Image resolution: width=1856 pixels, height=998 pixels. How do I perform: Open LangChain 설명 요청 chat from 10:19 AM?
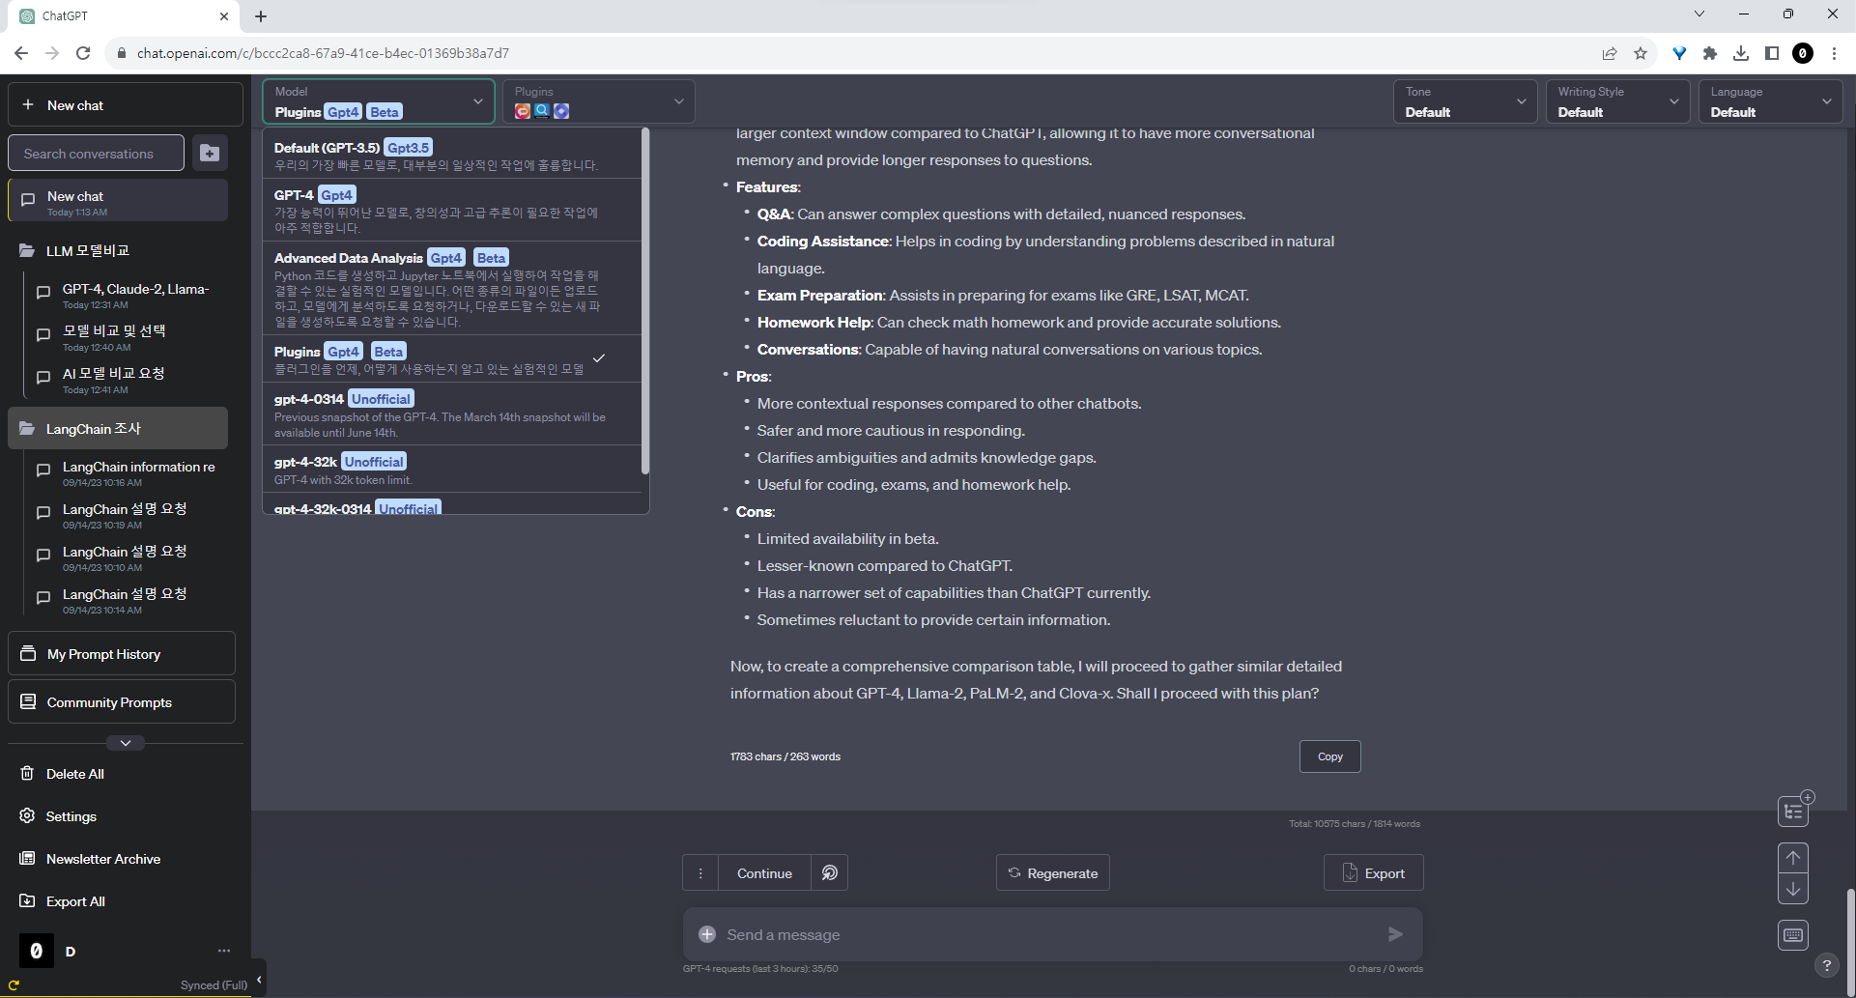click(126, 515)
